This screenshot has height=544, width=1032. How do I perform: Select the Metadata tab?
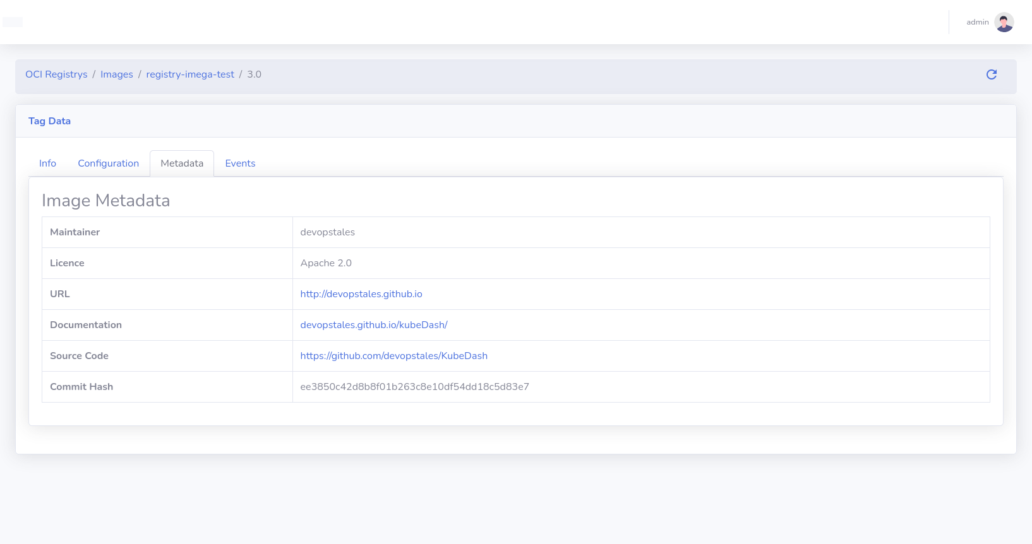182,163
